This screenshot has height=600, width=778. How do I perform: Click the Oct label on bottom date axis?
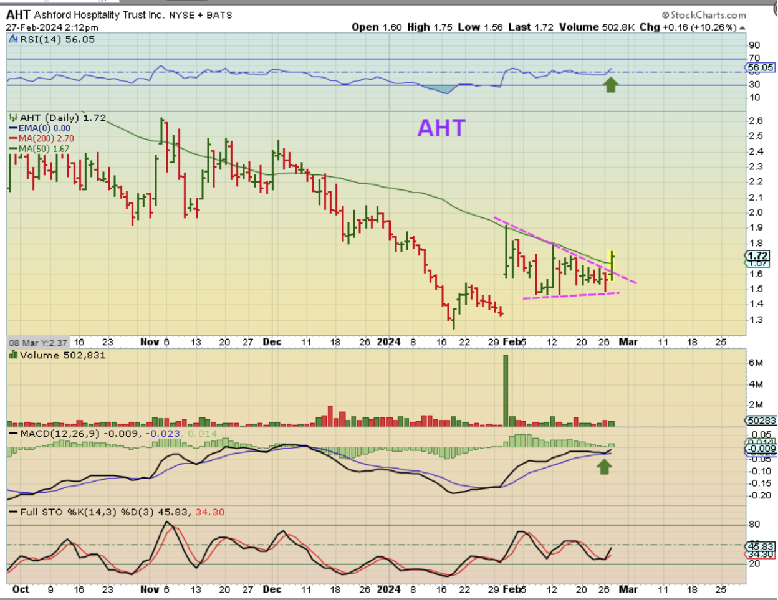coord(21,589)
